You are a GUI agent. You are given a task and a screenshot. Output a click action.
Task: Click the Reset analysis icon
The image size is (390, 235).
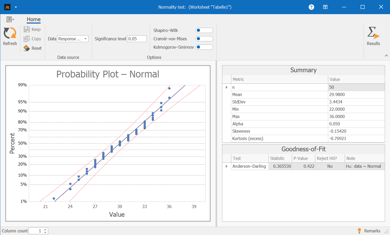(x=27, y=48)
